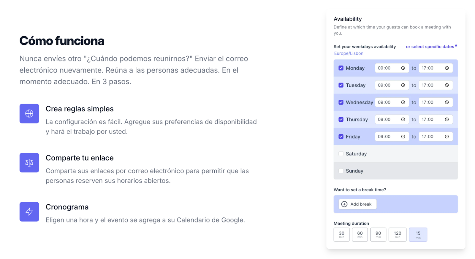Click the globe icon beside Crea reglas simples
The width and height of the screenshot is (475, 259).
click(x=29, y=114)
